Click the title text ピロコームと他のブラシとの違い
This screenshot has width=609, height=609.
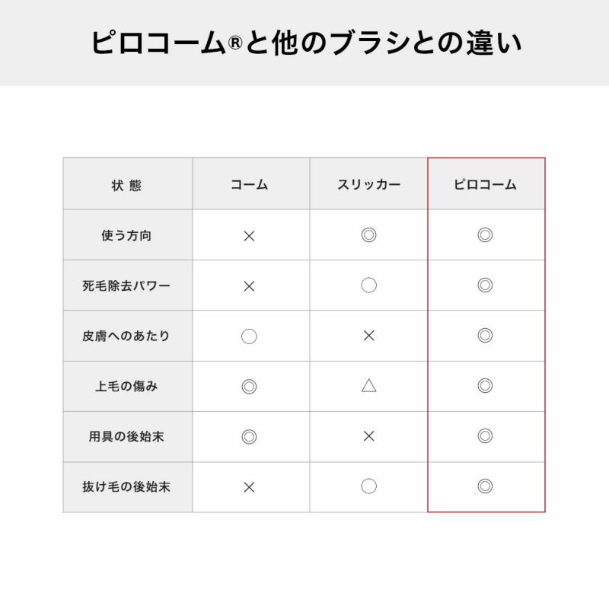[304, 43]
